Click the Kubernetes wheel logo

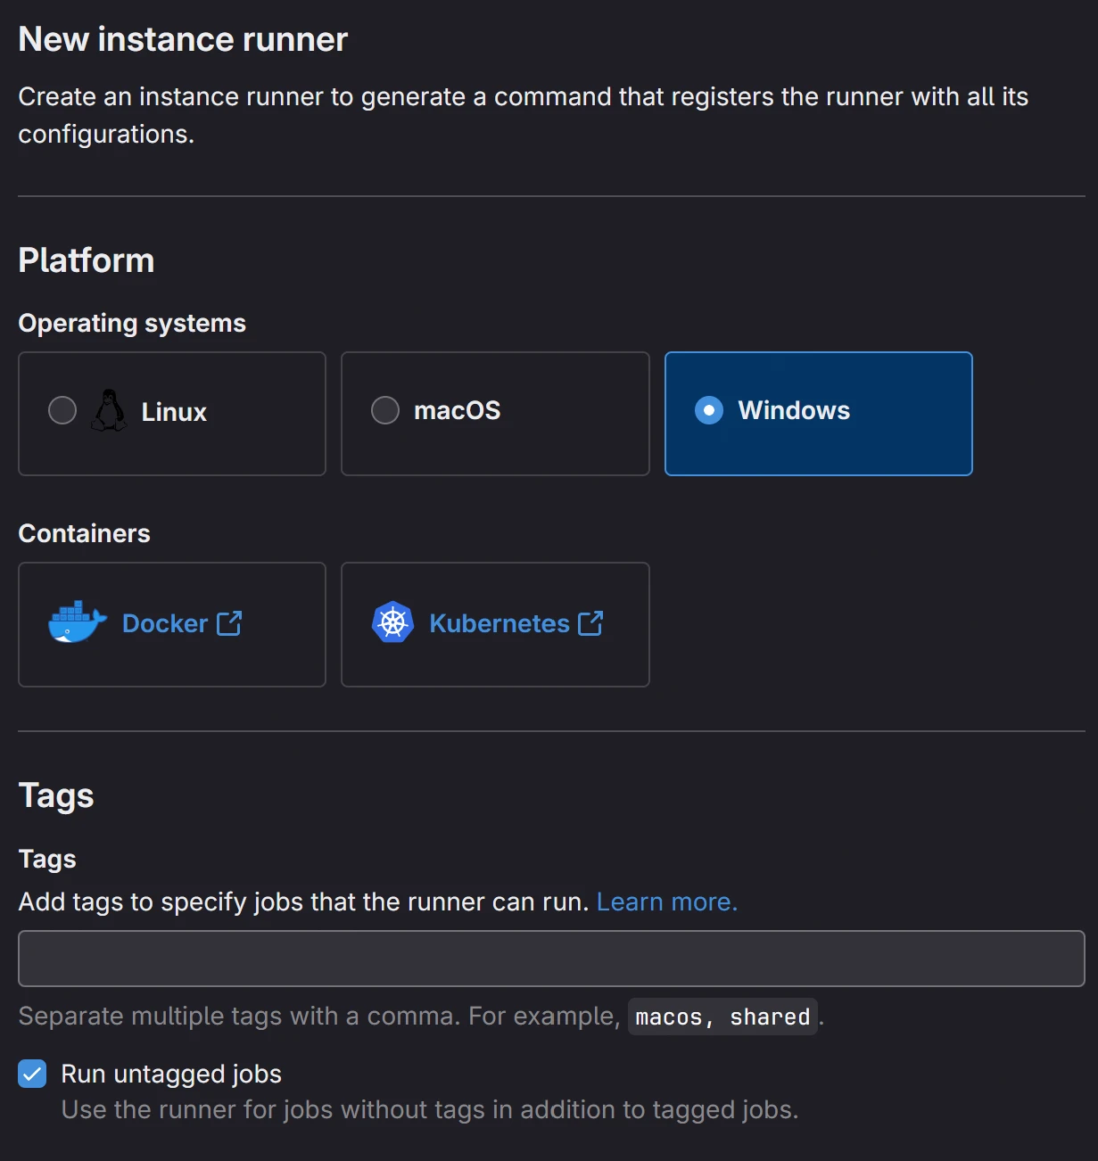click(392, 622)
